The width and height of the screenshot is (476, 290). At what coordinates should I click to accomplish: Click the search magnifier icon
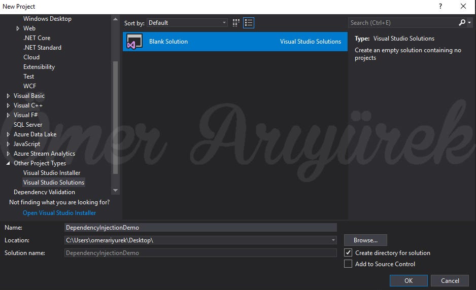(462, 22)
